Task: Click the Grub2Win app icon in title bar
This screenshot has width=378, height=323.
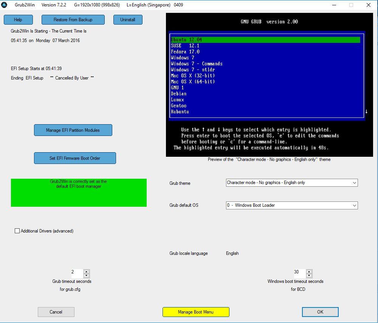Action: [5, 5]
